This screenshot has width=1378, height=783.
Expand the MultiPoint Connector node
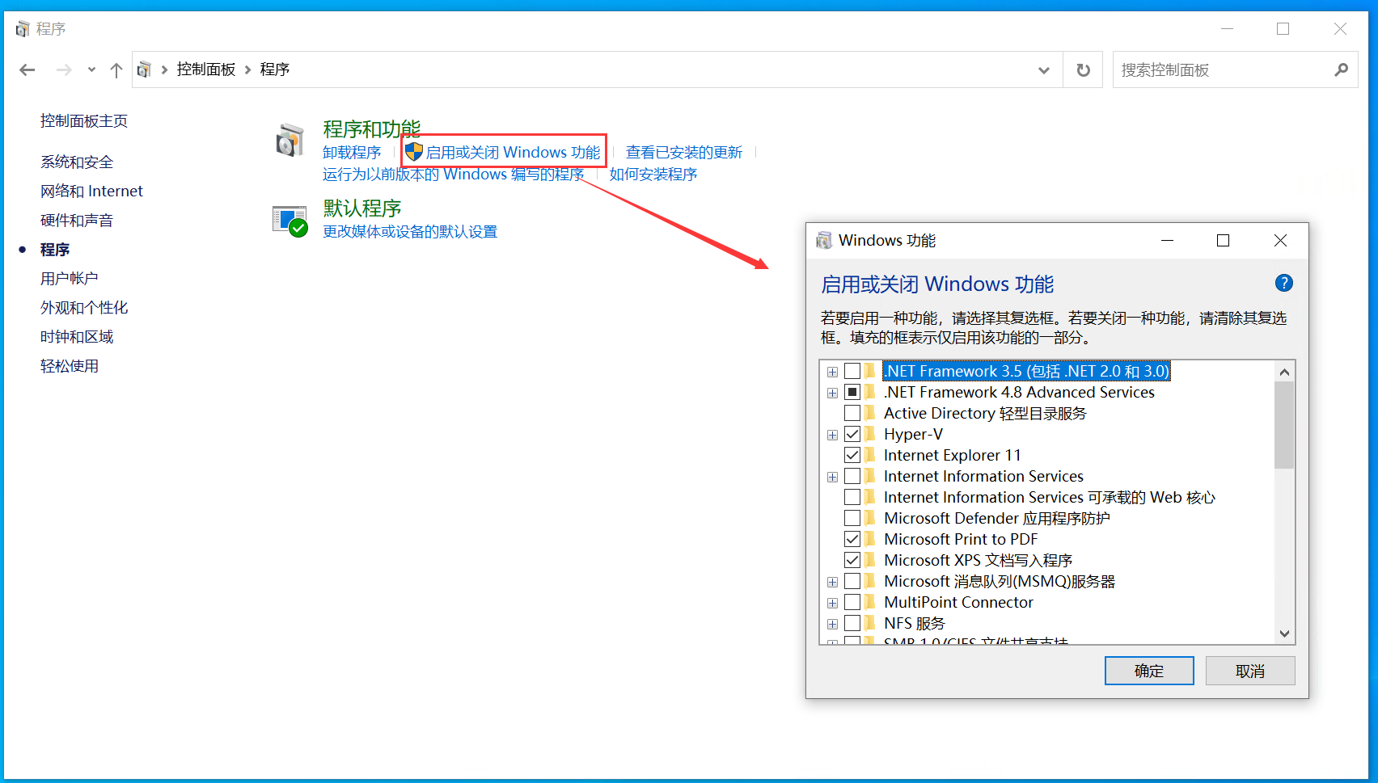pos(832,603)
